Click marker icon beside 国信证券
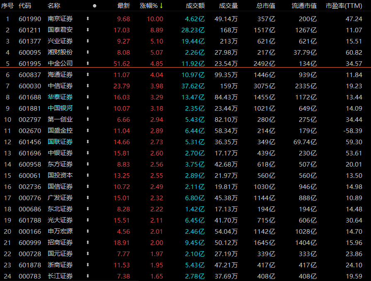Image resolution: width=371 pixels, height=281 pixels. (x=88, y=187)
